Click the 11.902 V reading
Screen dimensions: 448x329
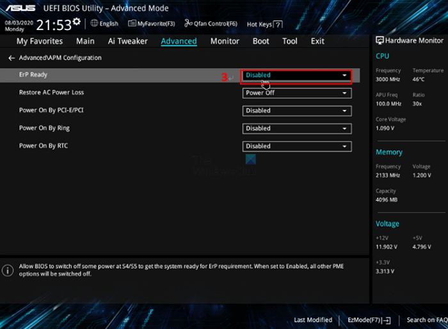coord(387,247)
